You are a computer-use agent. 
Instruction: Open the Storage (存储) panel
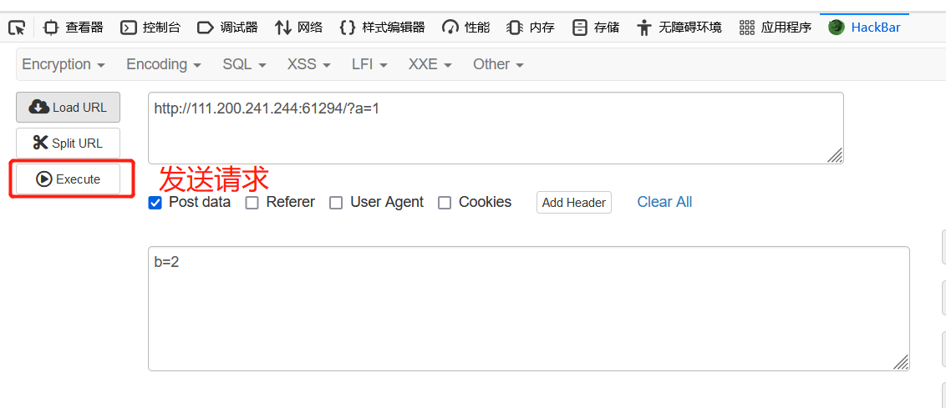pyautogui.click(x=596, y=28)
